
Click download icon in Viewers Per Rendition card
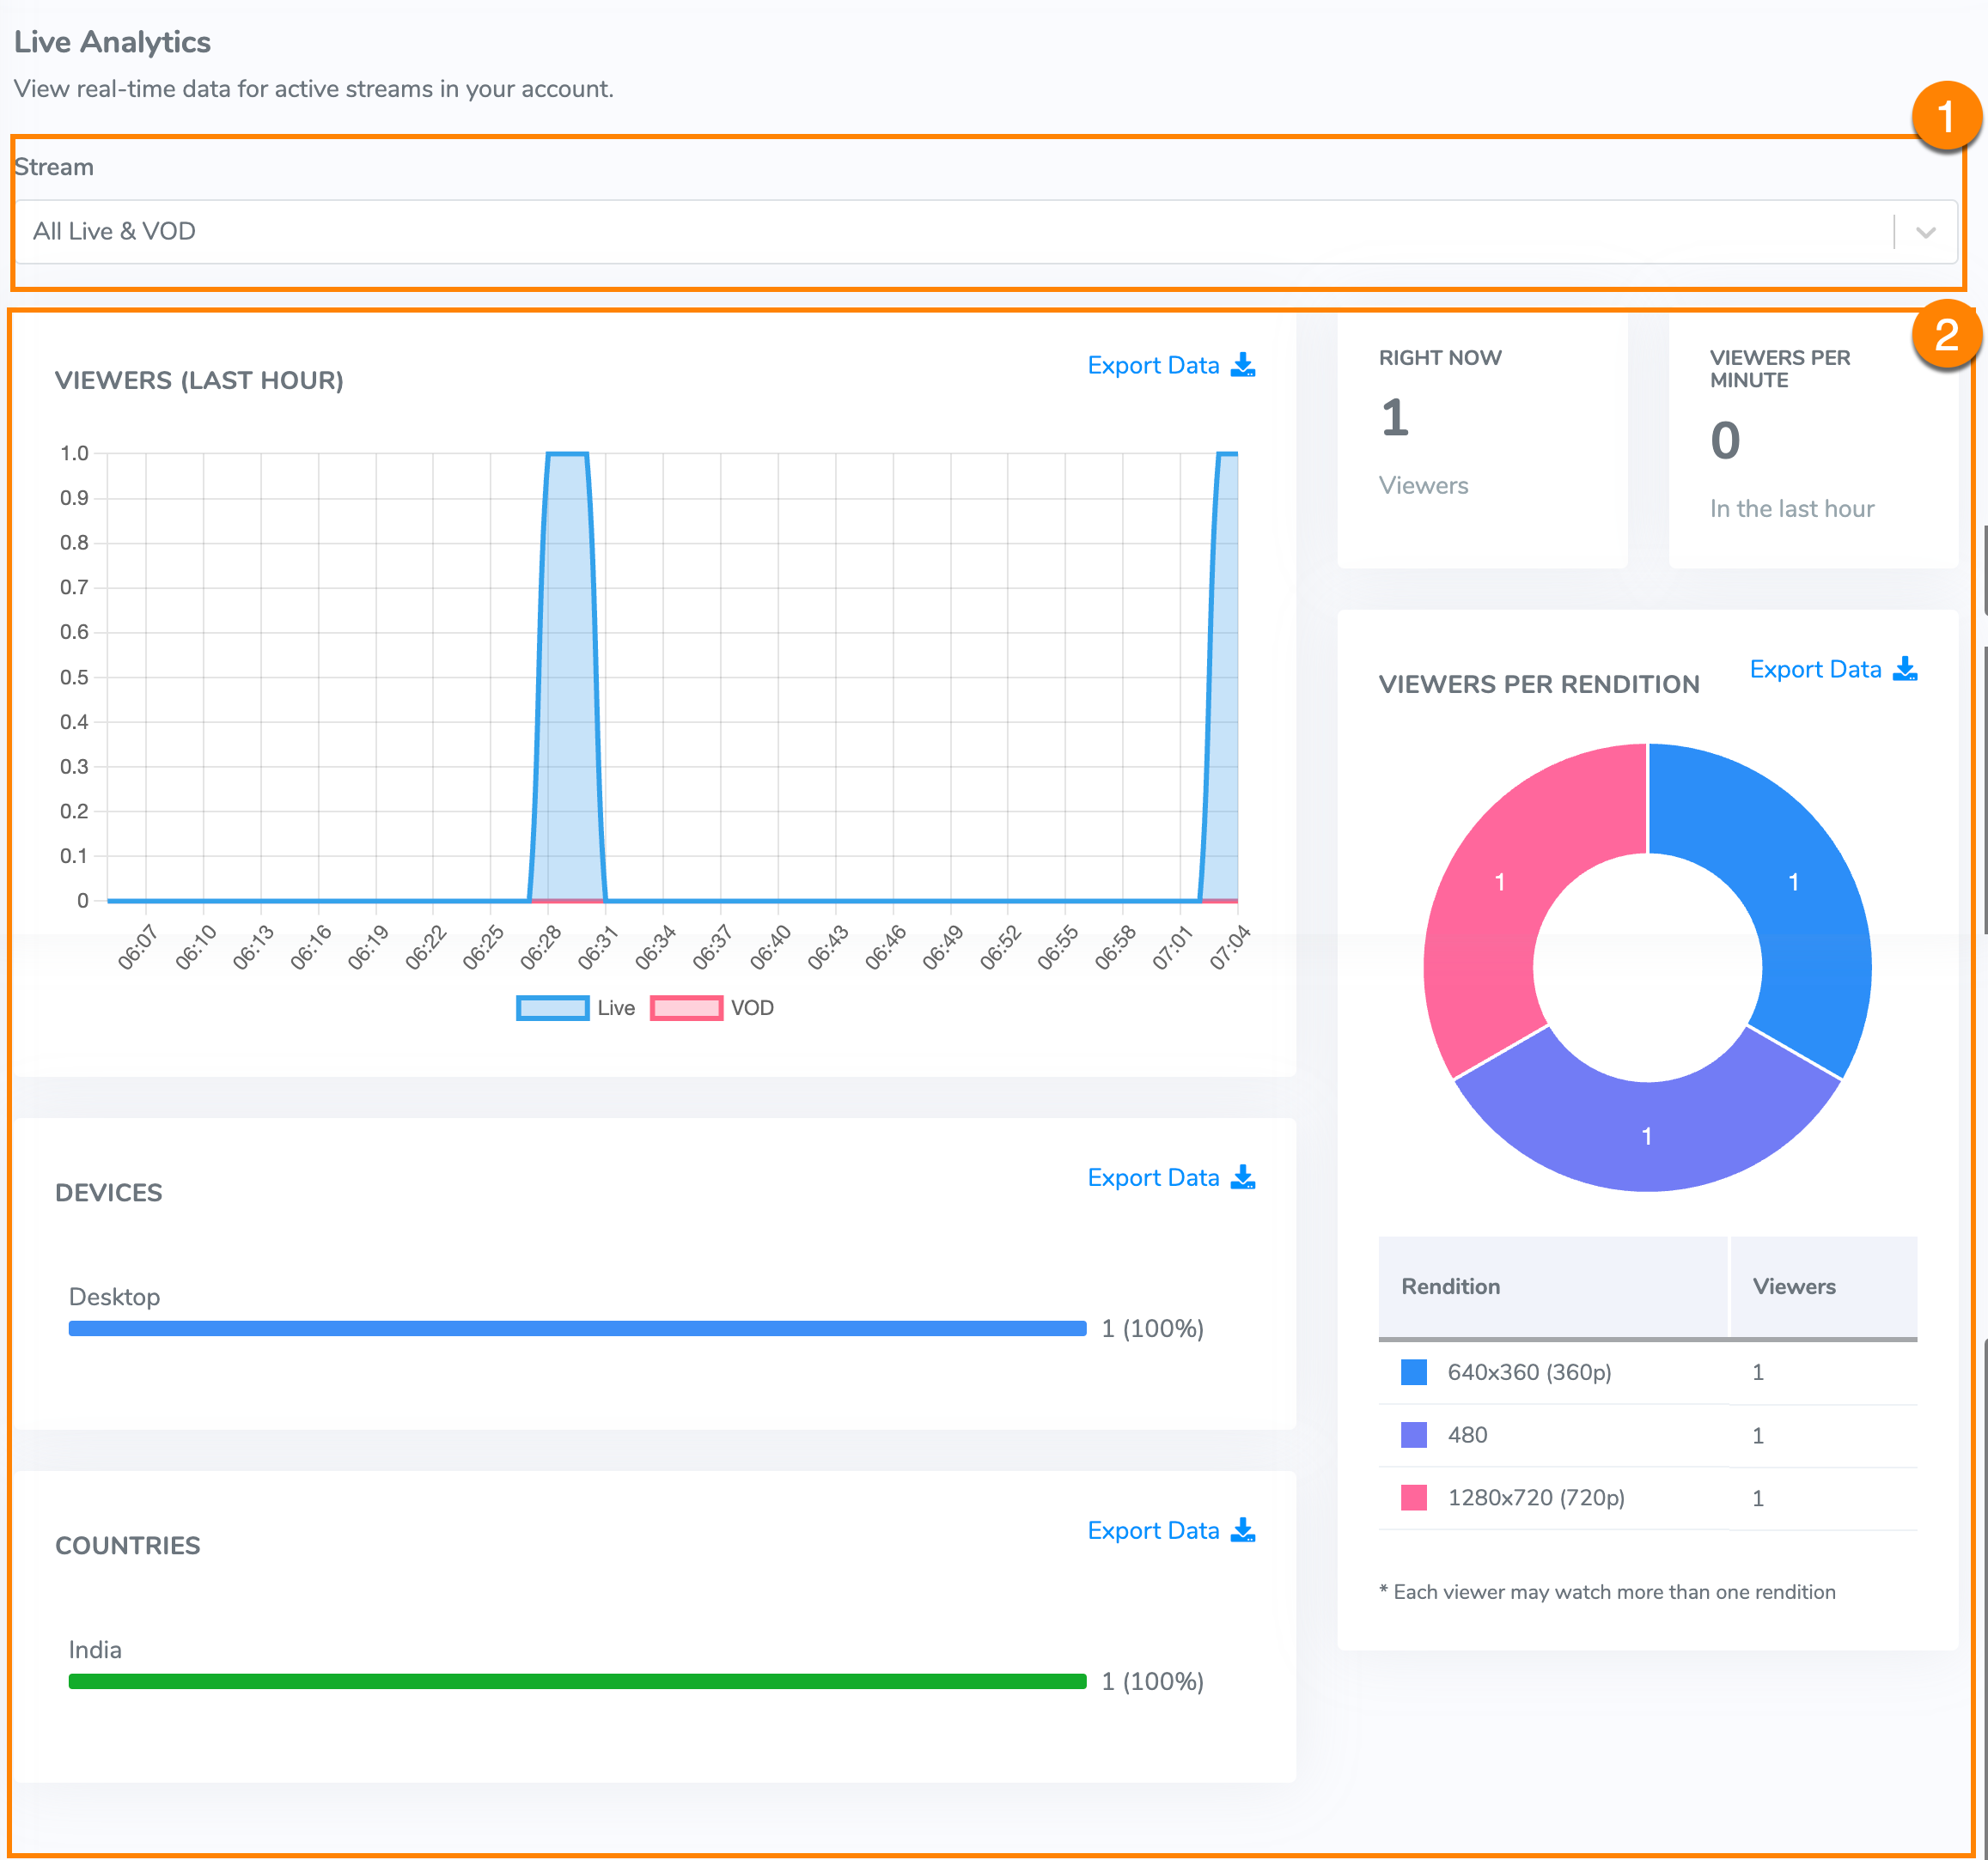click(1904, 669)
